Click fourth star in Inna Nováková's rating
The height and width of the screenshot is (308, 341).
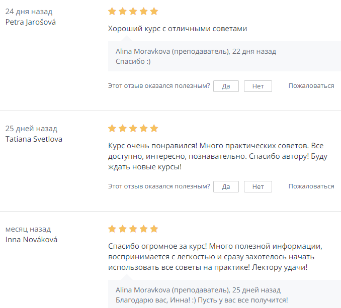[x=144, y=229]
